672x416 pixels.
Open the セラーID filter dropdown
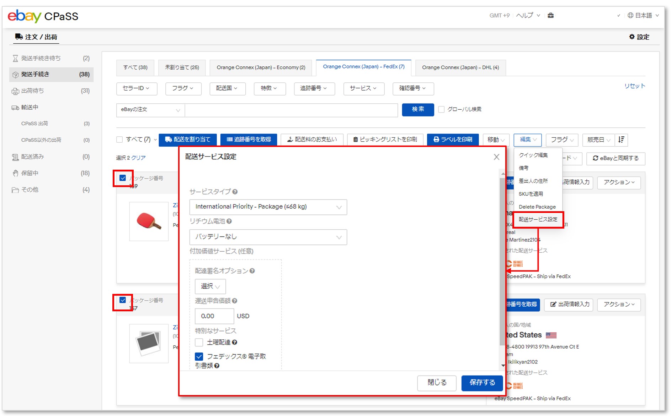pos(137,88)
